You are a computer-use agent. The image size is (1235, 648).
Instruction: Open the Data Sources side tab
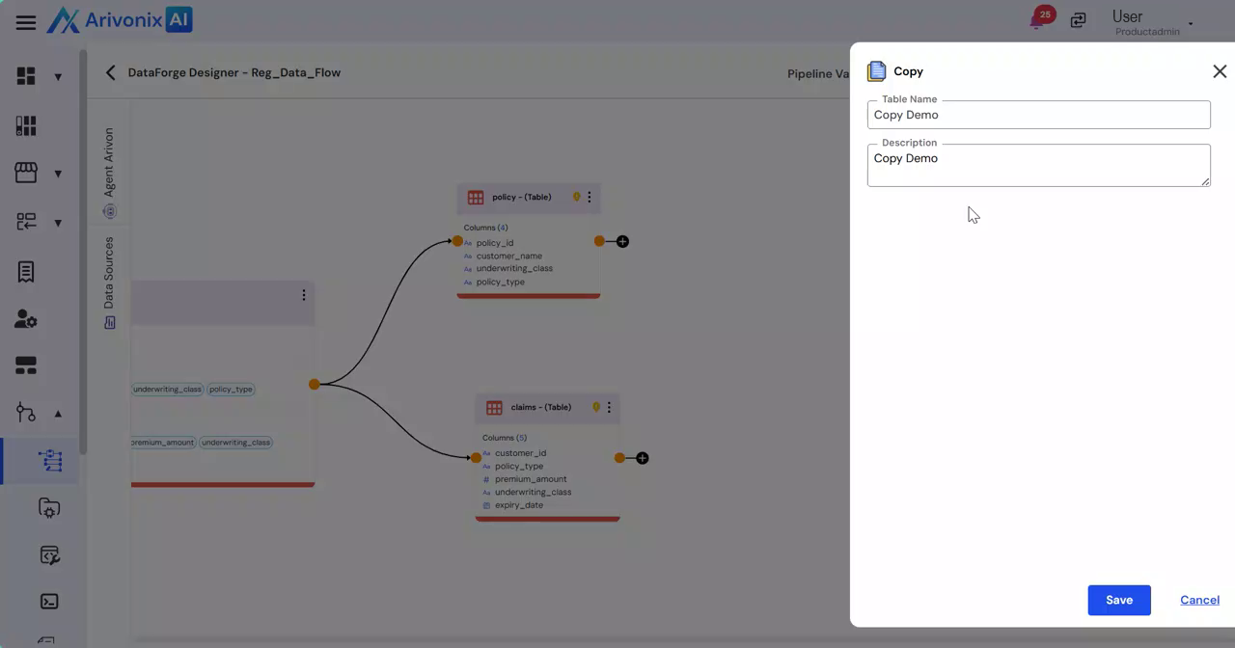(x=109, y=281)
